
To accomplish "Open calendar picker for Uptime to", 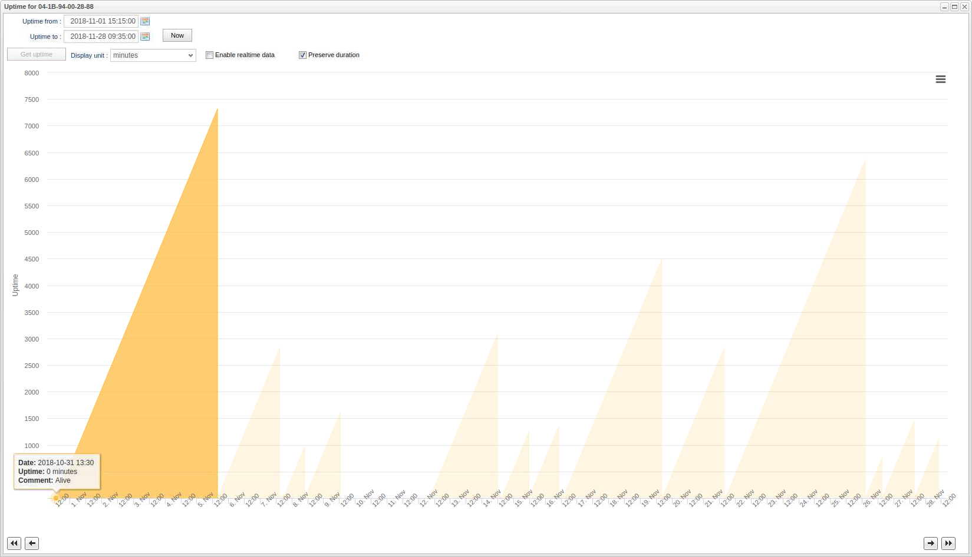I will click(x=145, y=37).
